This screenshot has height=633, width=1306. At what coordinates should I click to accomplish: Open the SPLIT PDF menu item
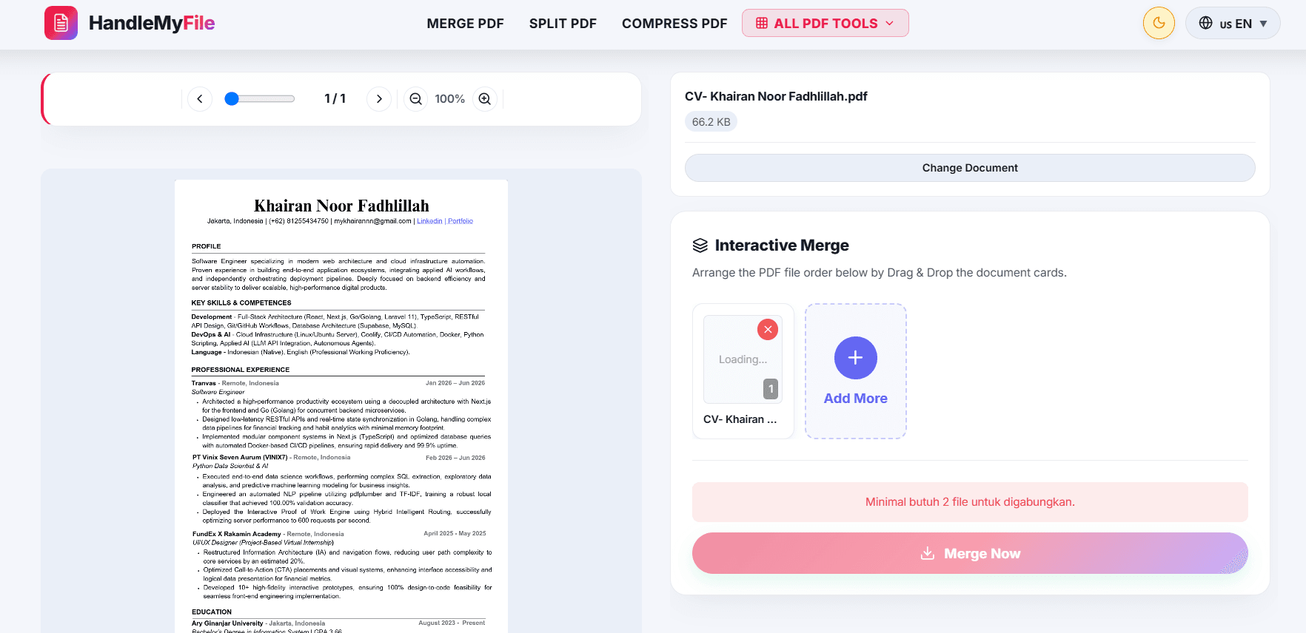click(x=563, y=24)
